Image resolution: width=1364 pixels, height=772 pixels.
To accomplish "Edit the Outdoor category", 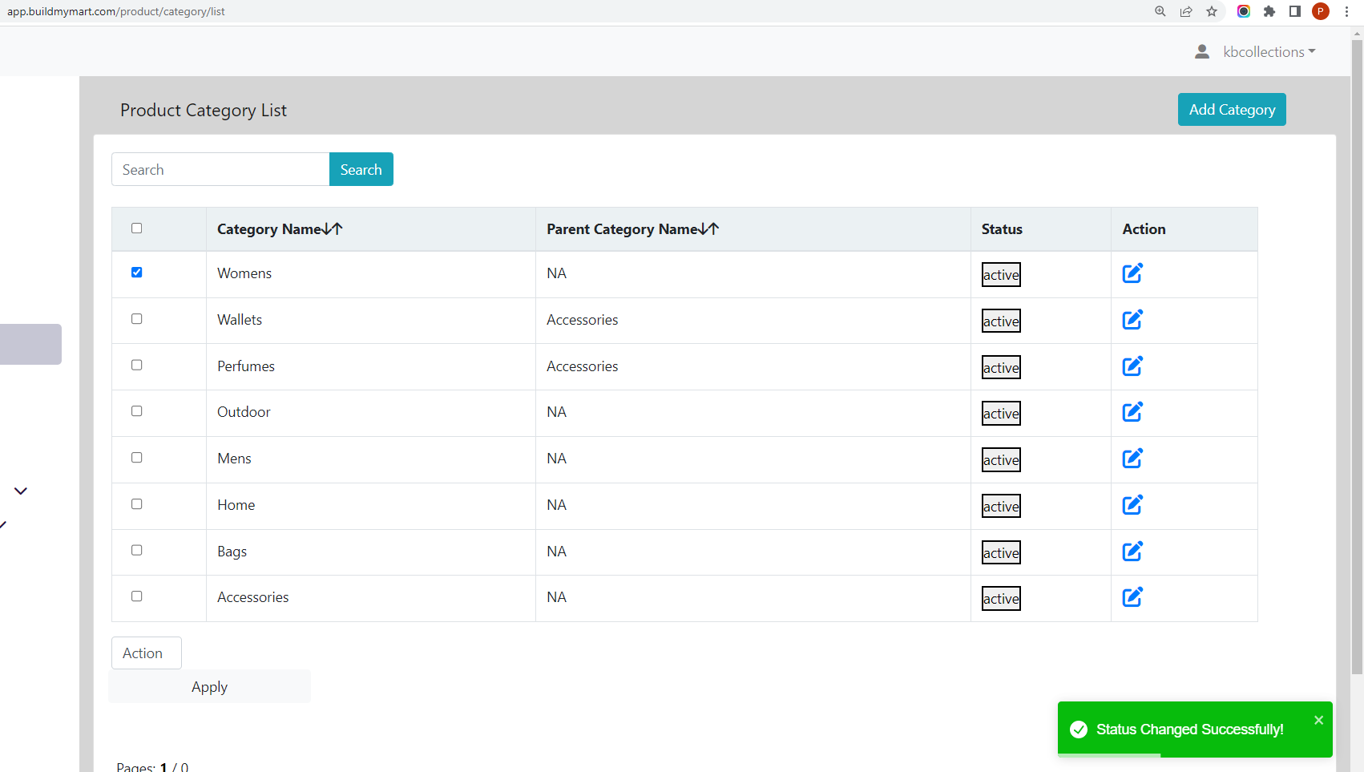I will 1132,412.
